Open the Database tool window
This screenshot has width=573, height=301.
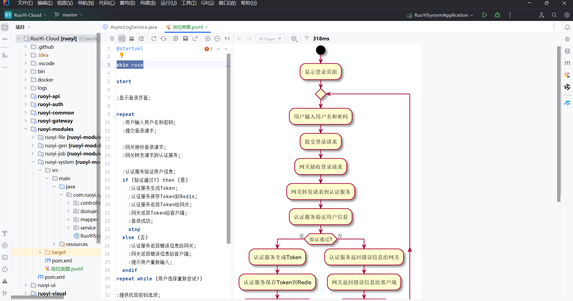pyautogui.click(x=568, y=51)
